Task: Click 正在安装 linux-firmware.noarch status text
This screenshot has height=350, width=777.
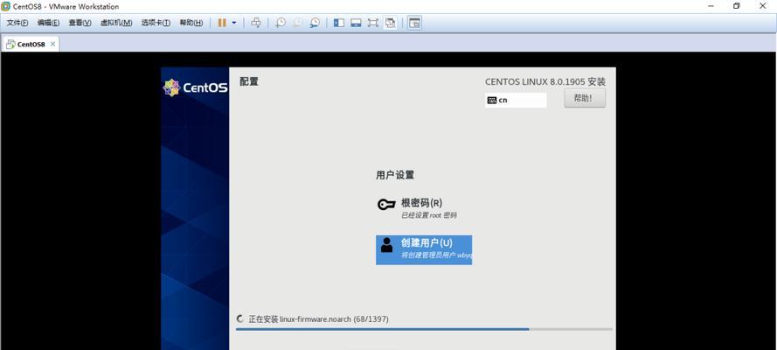Action: 319,319
